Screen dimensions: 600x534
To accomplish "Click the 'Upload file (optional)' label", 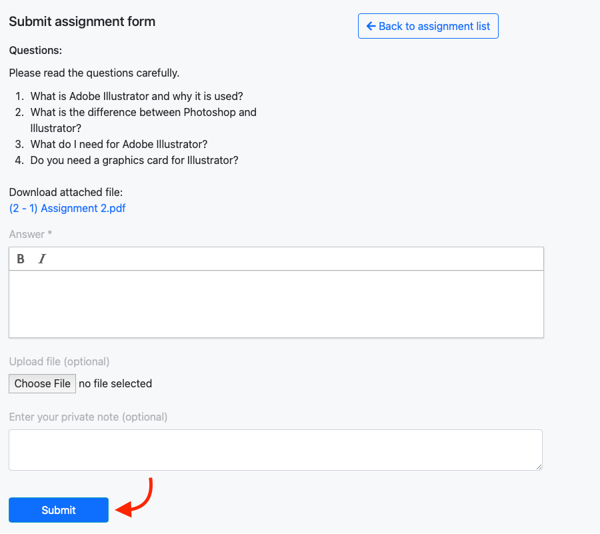I will click(x=59, y=361).
